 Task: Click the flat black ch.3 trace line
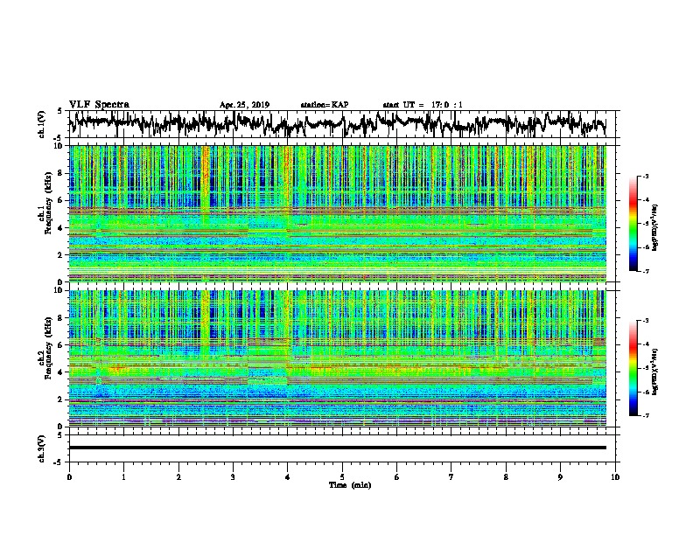coord(337,448)
